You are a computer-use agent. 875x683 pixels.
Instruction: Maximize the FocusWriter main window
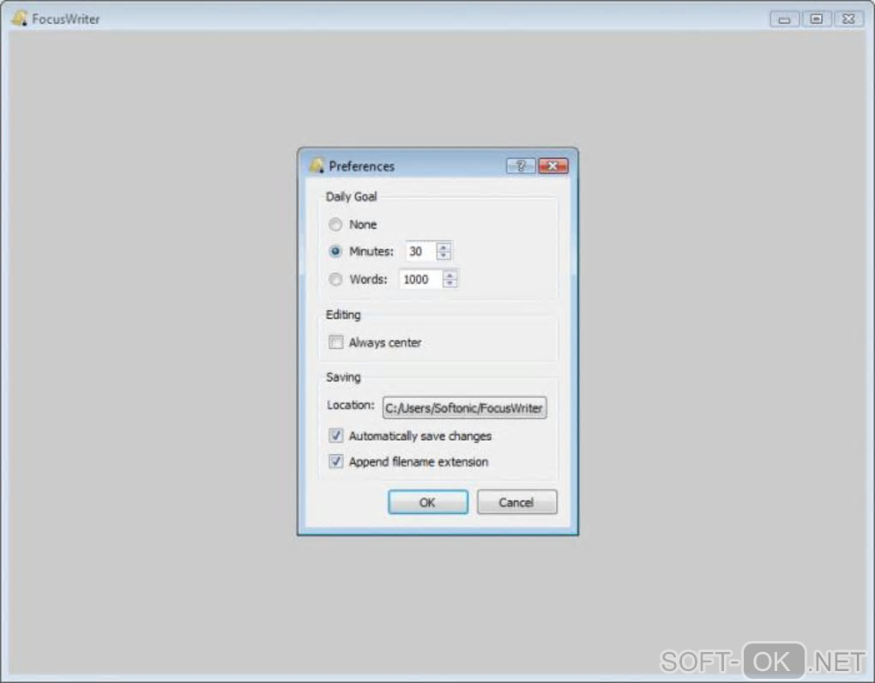[817, 20]
